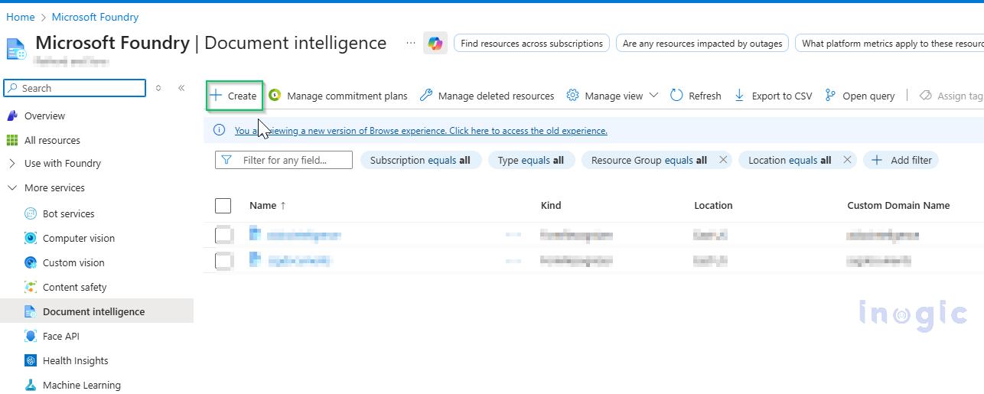This screenshot has height=394, width=984.
Task: Remove the Location filter with its X
Action: point(847,160)
